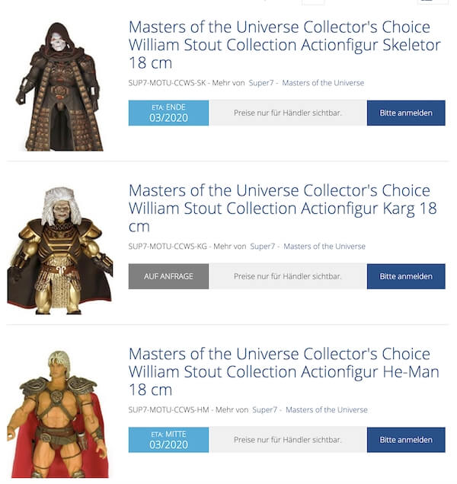Open the Skeletor action figure product title
This screenshot has width=457, height=484.
coord(284,45)
